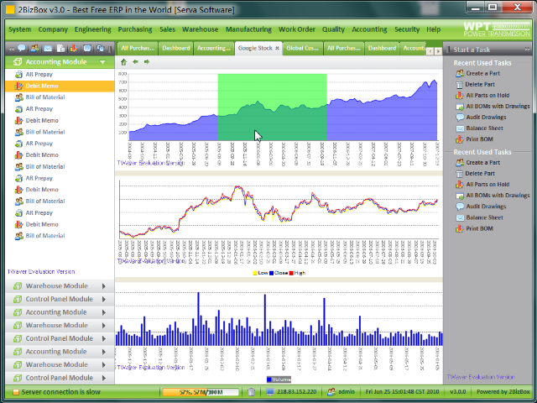
Task: Open the topmost Bill of Material sidebar item
Action: tap(45, 97)
